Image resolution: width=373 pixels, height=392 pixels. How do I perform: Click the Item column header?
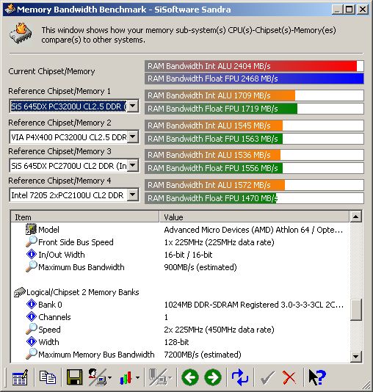pos(84,217)
